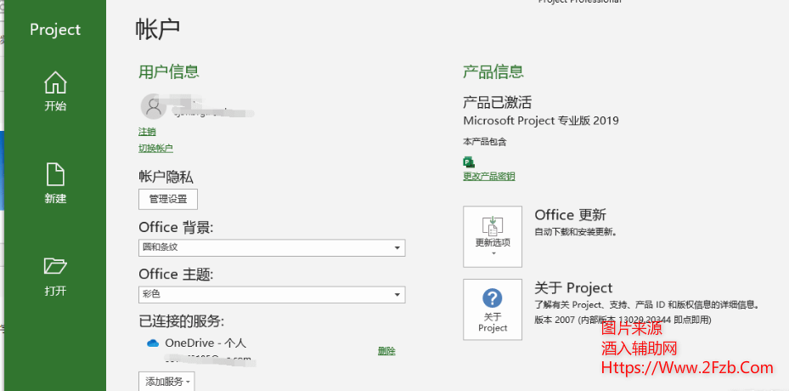Click the user avatar picture
The image size is (789, 391).
[x=153, y=106]
